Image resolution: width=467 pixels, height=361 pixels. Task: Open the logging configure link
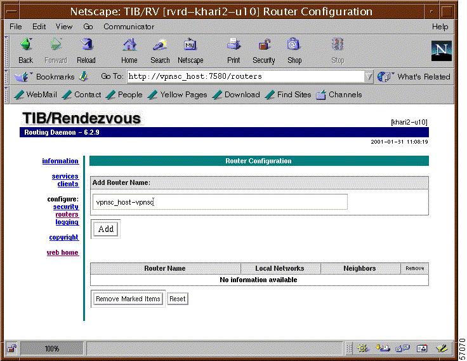67,222
